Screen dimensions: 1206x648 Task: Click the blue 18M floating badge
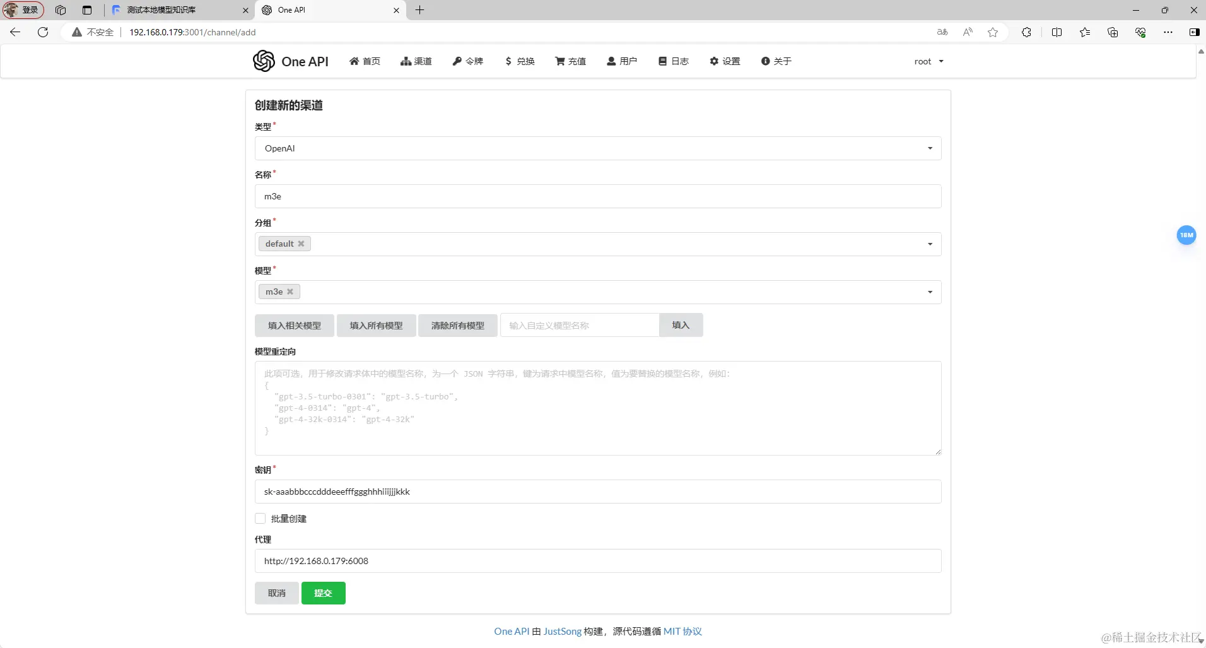(1186, 235)
